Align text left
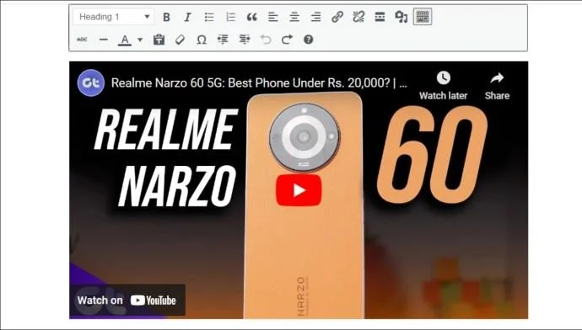Viewport: 582px width, 330px height. (273, 17)
